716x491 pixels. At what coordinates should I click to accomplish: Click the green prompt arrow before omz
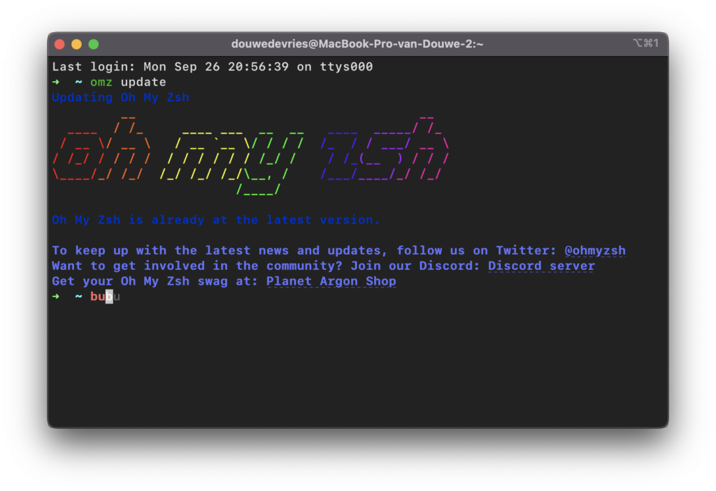click(56, 83)
